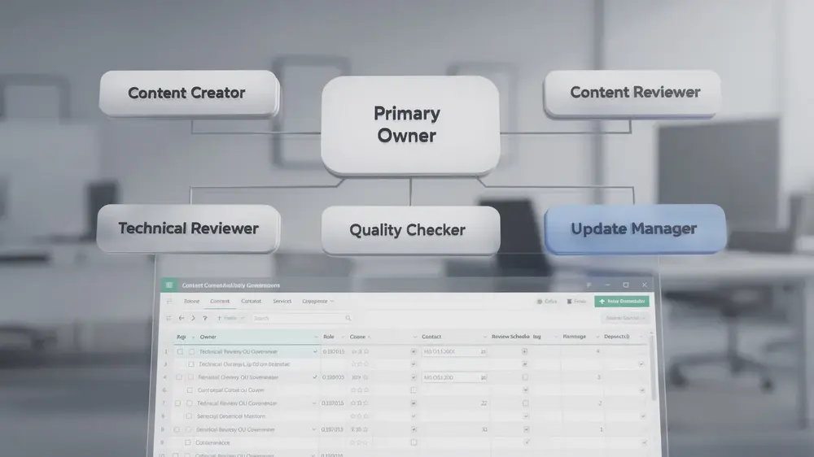Click the lines icon left of minimize button
Viewport: 814px width, 457px height.
point(589,285)
